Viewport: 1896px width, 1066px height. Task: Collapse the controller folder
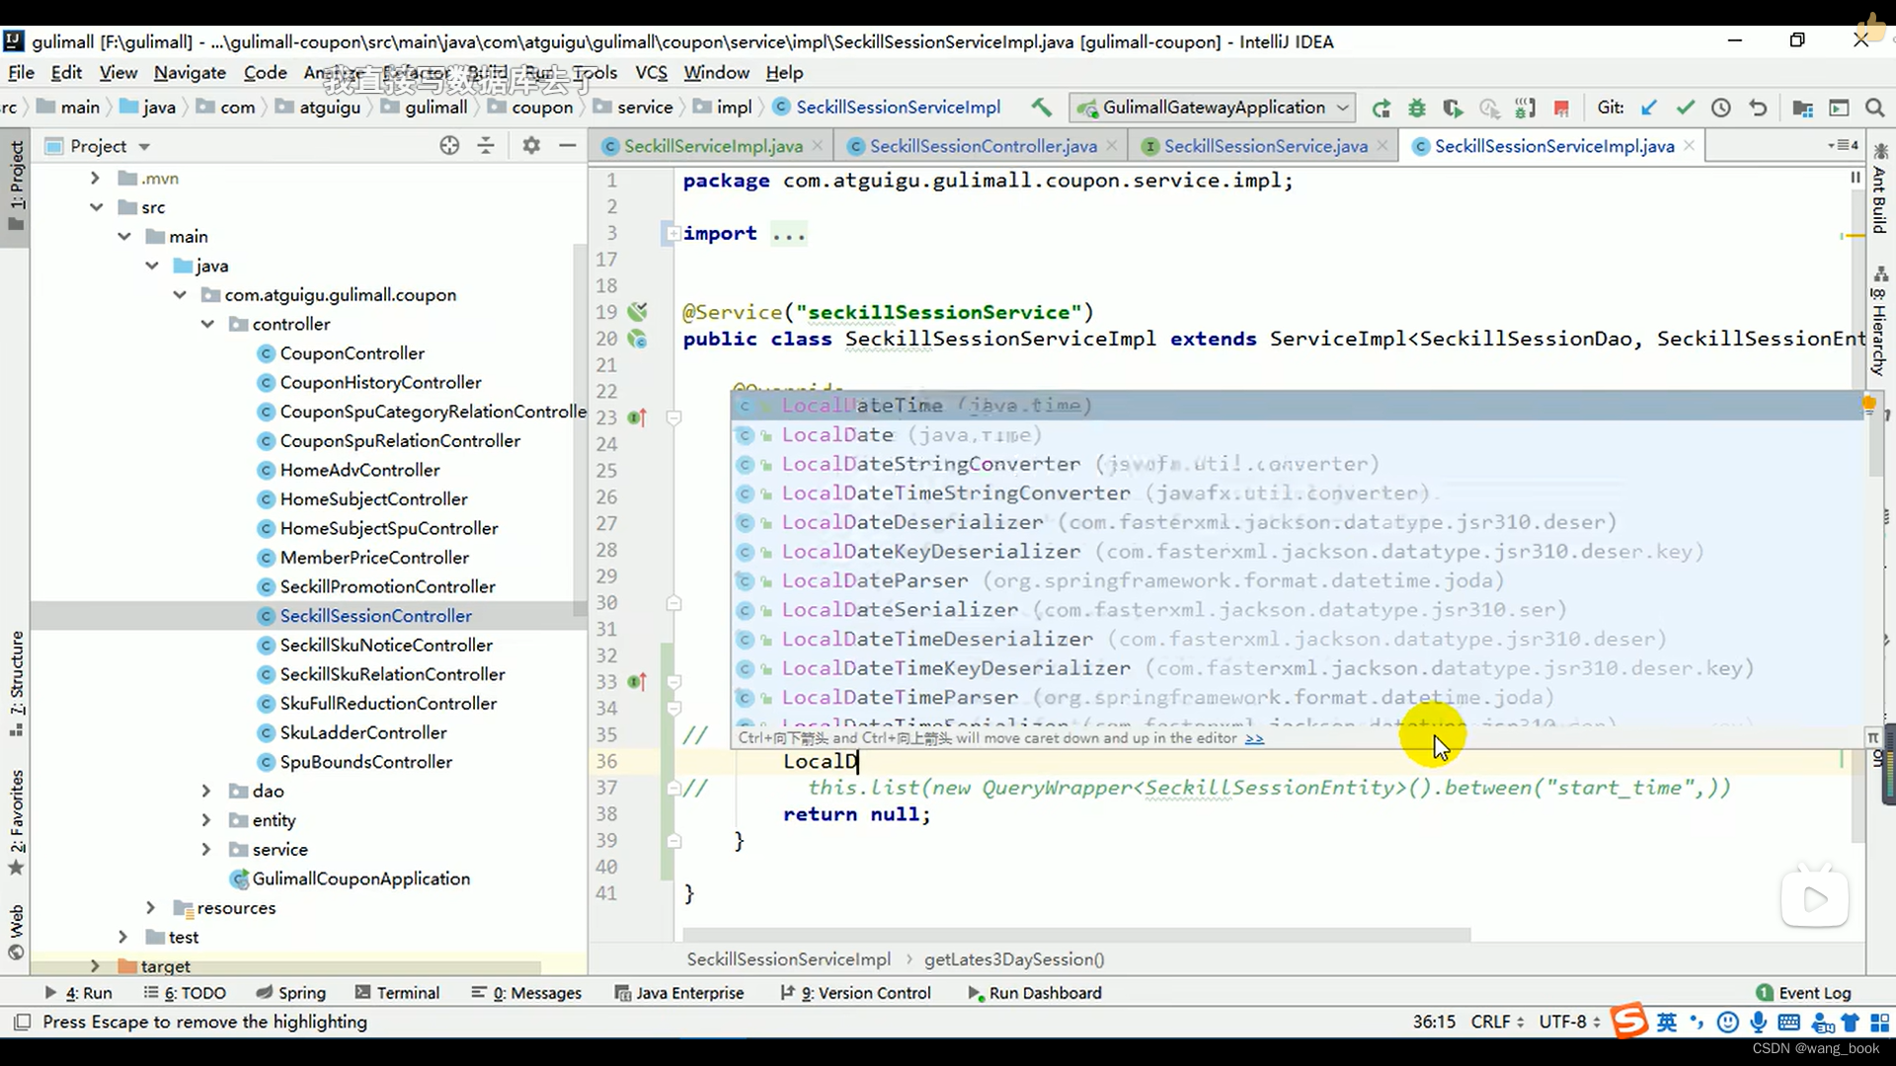207,325
